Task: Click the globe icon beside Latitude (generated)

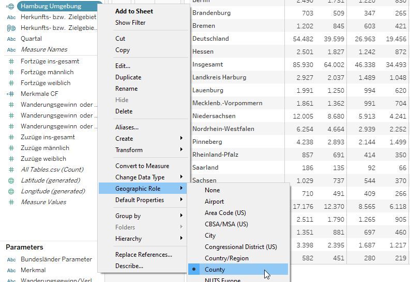Action: coord(11,180)
